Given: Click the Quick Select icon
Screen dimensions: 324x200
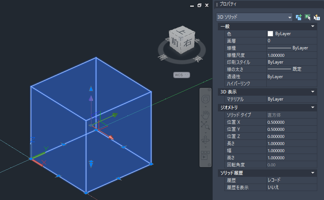Looking at the screenshot, I should tap(317, 17).
